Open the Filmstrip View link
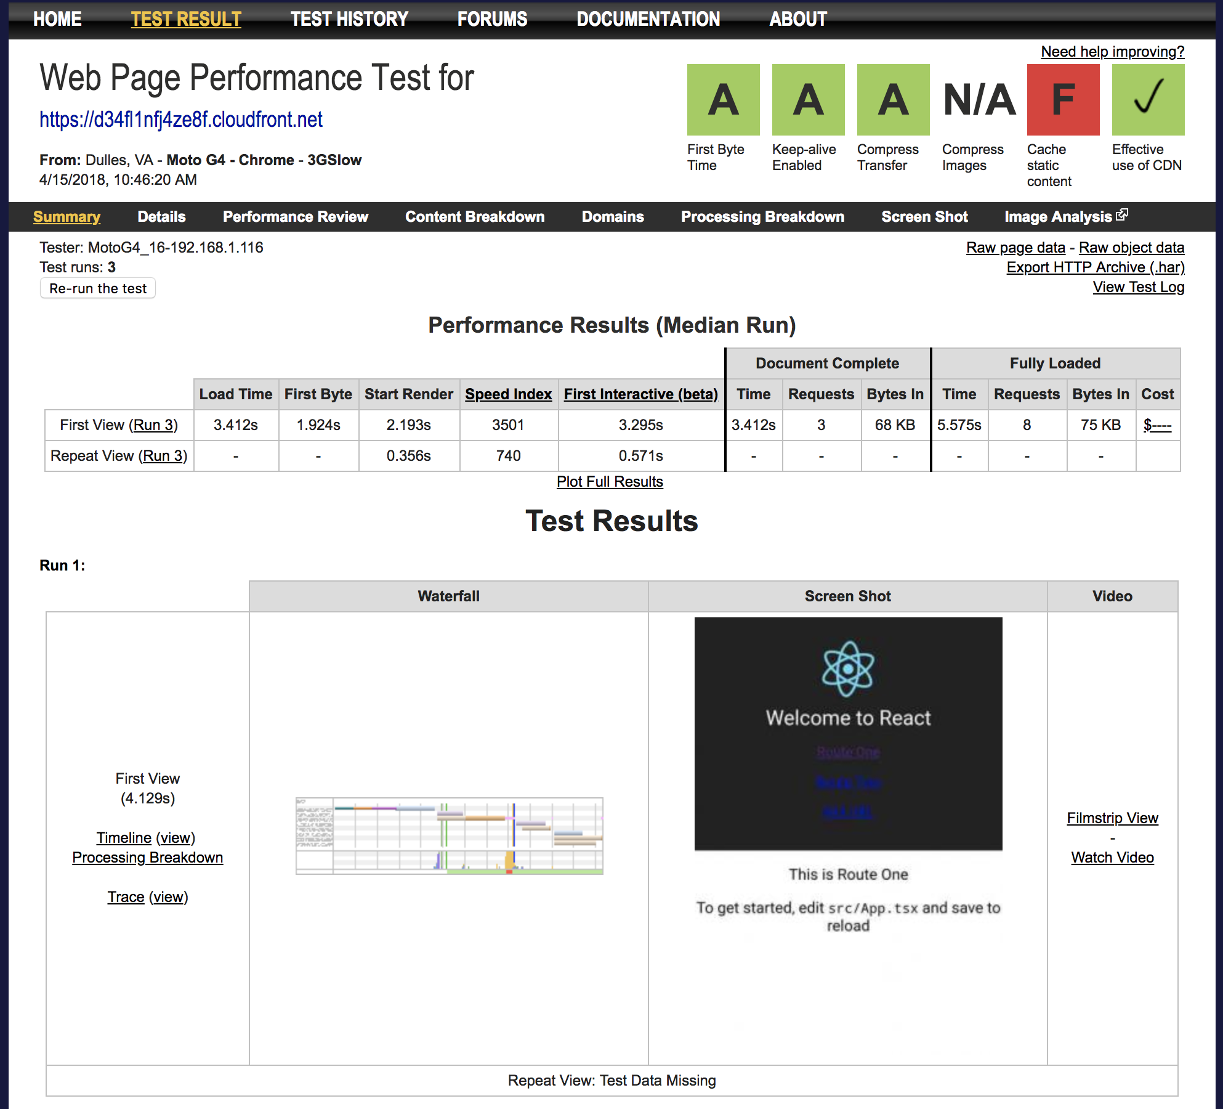Image resolution: width=1223 pixels, height=1109 pixels. point(1112,818)
